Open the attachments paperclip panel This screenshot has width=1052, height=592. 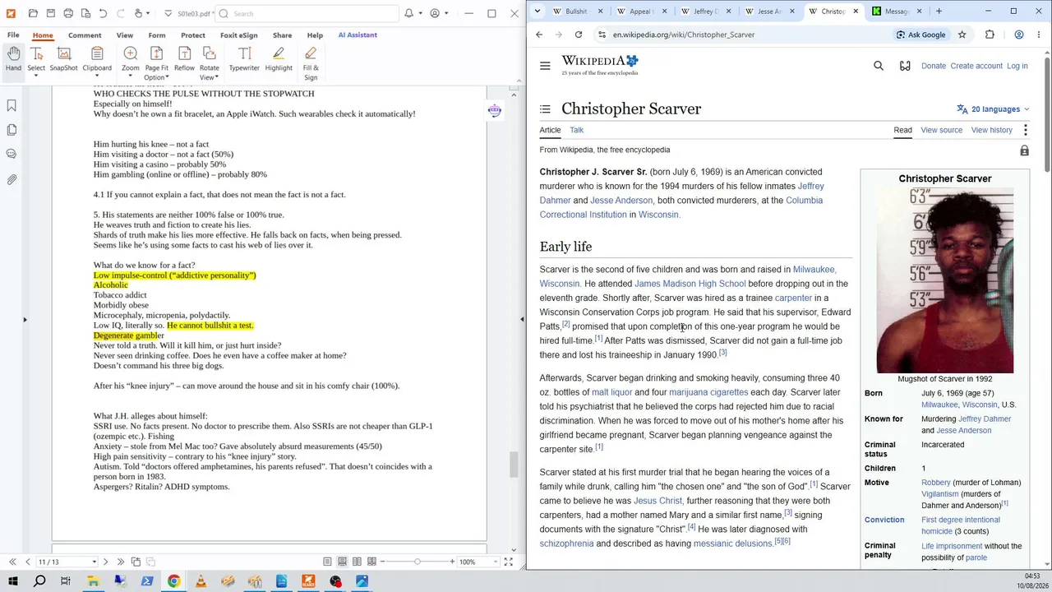click(x=12, y=179)
